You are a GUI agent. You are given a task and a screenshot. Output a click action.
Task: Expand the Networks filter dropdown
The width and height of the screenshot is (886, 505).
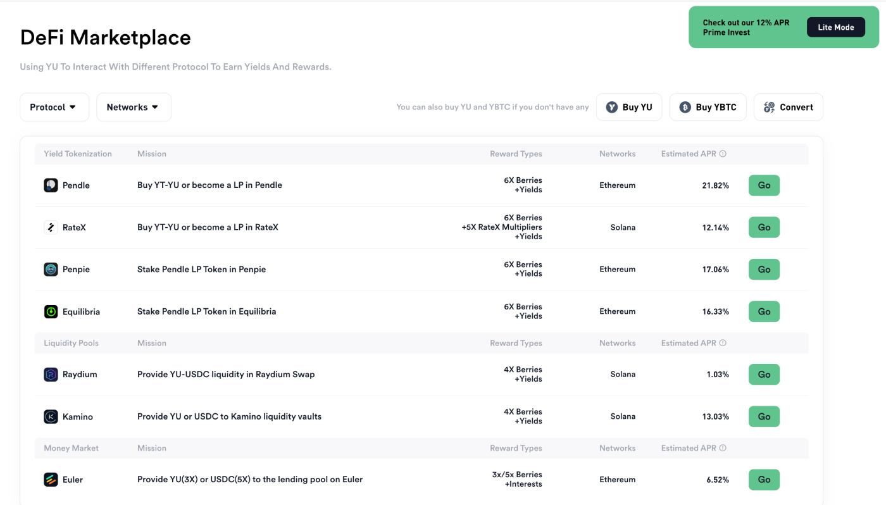[134, 108]
